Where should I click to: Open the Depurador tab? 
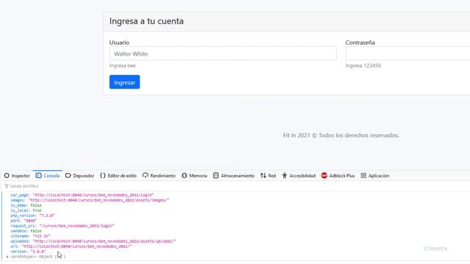tap(79, 176)
